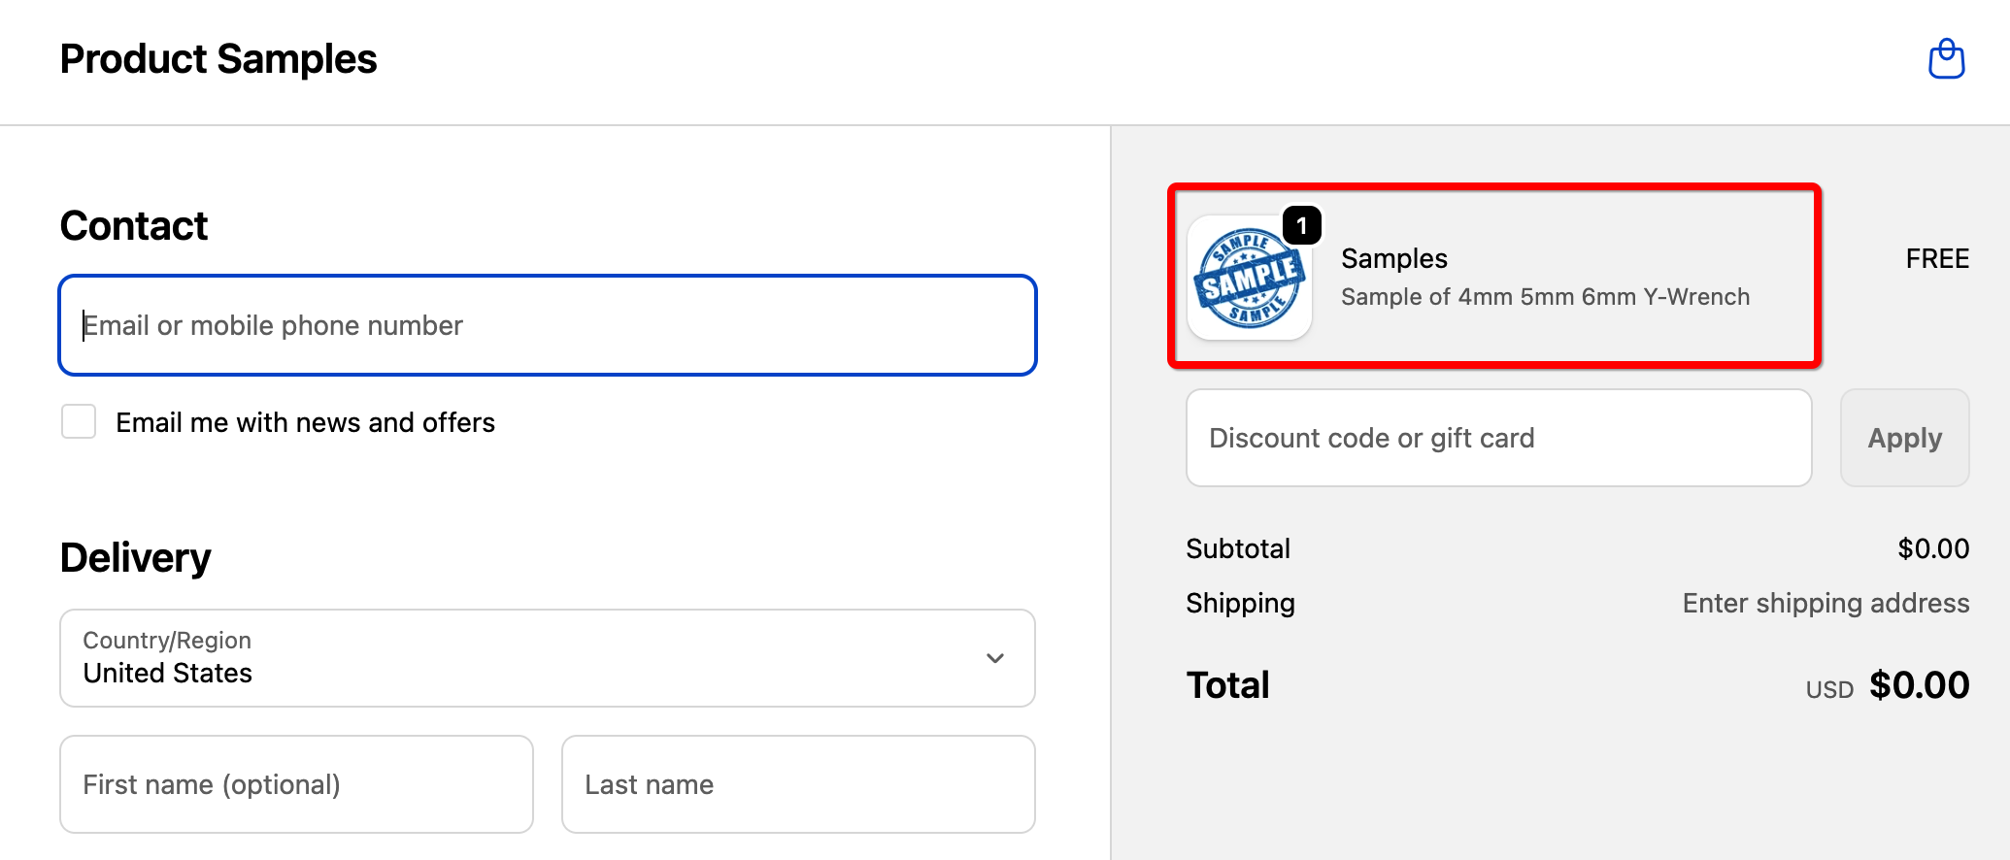Click the FREE price label
Screen dimensions: 2010x860
pos(1937,259)
